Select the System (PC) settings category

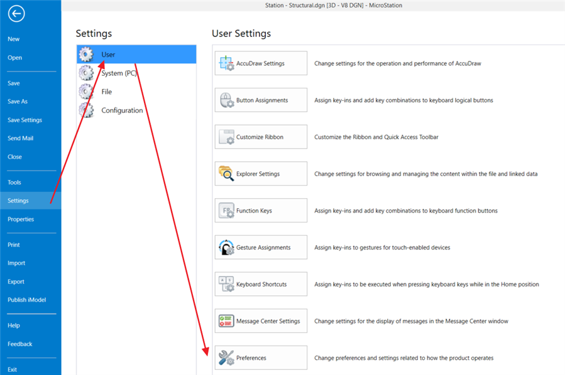[x=119, y=73]
